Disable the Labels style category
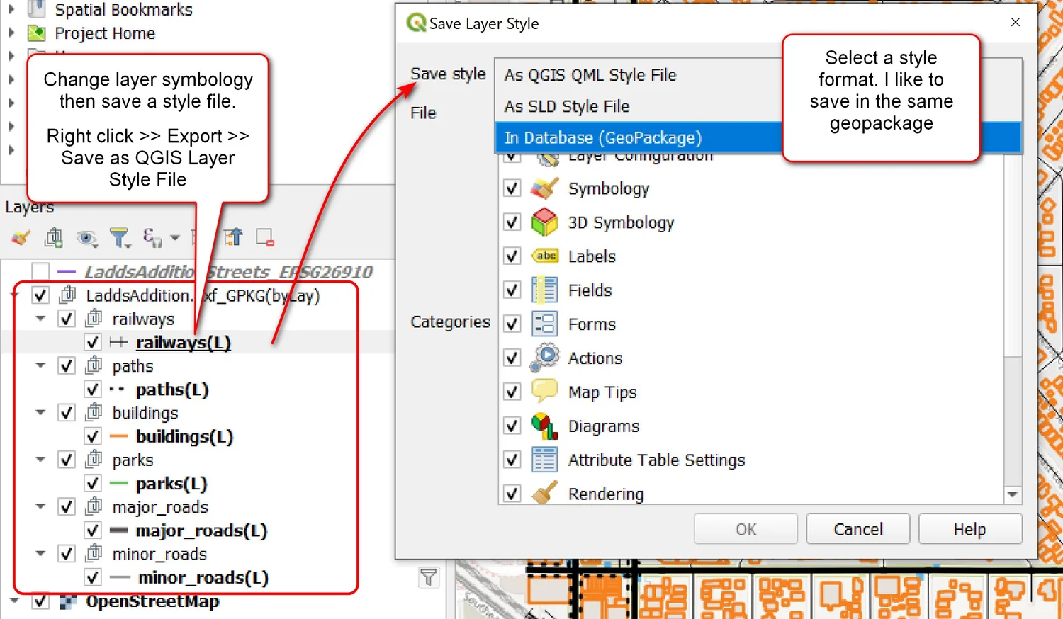This screenshot has height=619, width=1063. pyautogui.click(x=512, y=256)
